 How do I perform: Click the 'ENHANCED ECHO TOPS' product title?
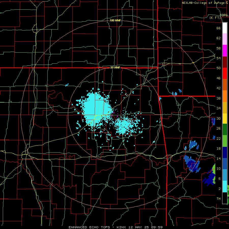[x=89, y=227]
